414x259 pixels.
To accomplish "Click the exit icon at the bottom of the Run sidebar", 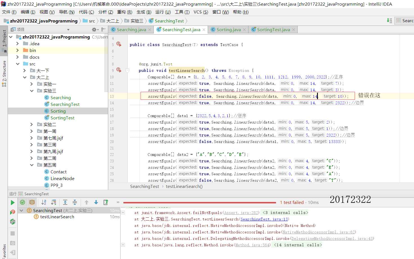I will [x=13, y=253].
